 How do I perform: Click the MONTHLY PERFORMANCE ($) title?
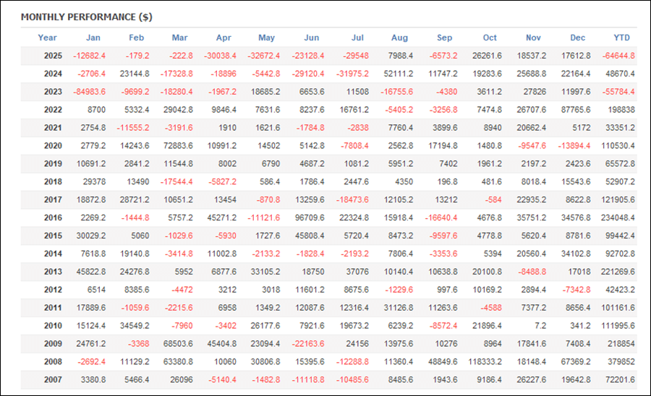point(86,17)
